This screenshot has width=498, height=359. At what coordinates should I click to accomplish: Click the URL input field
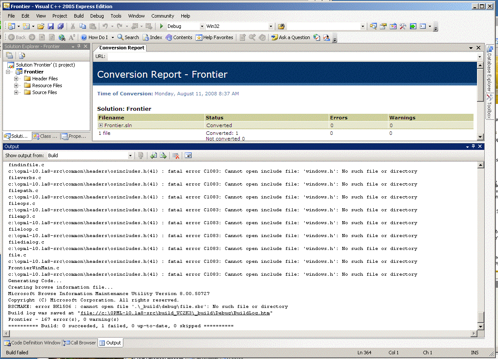292,56
